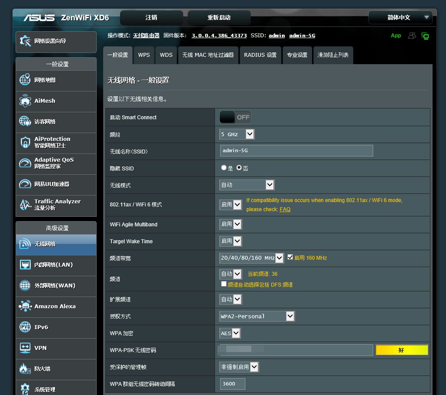Image resolution: width=446 pixels, height=395 pixels.
Task: Click the yellow password strength bar
Action: coord(402,350)
